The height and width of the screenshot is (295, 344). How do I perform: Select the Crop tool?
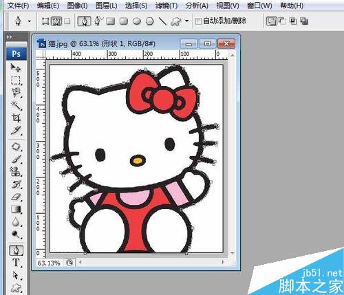(16, 118)
